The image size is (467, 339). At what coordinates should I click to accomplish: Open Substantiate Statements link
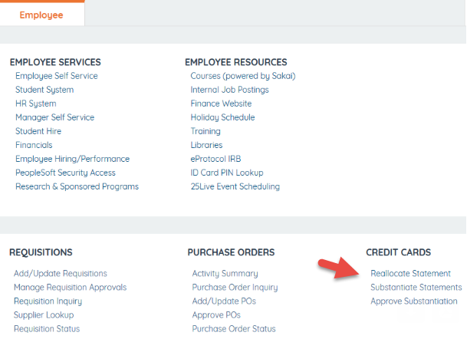[x=416, y=288]
